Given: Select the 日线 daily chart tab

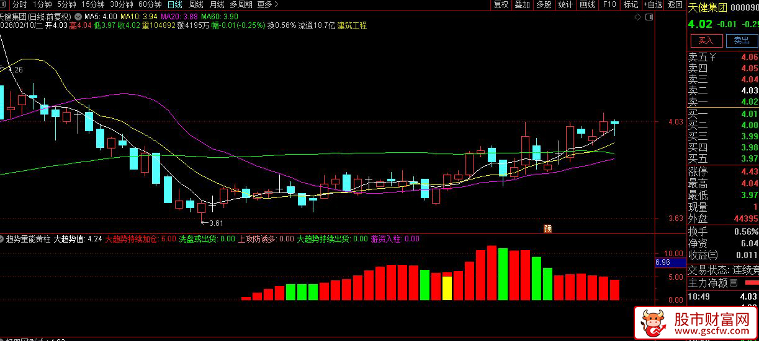Looking at the screenshot, I should pos(175,4).
